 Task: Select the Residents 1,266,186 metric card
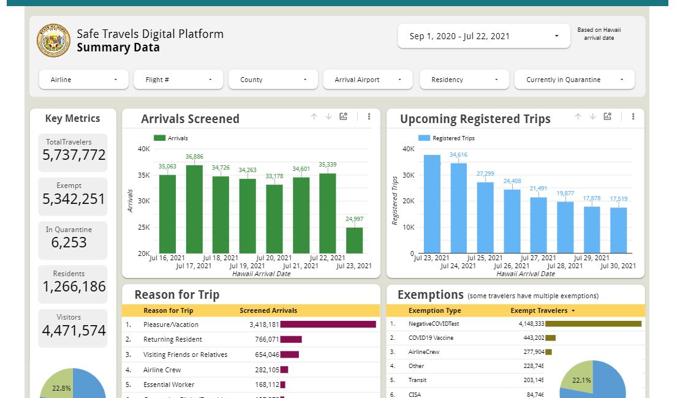(x=73, y=284)
